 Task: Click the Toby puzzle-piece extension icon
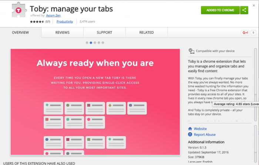pos(19,10)
